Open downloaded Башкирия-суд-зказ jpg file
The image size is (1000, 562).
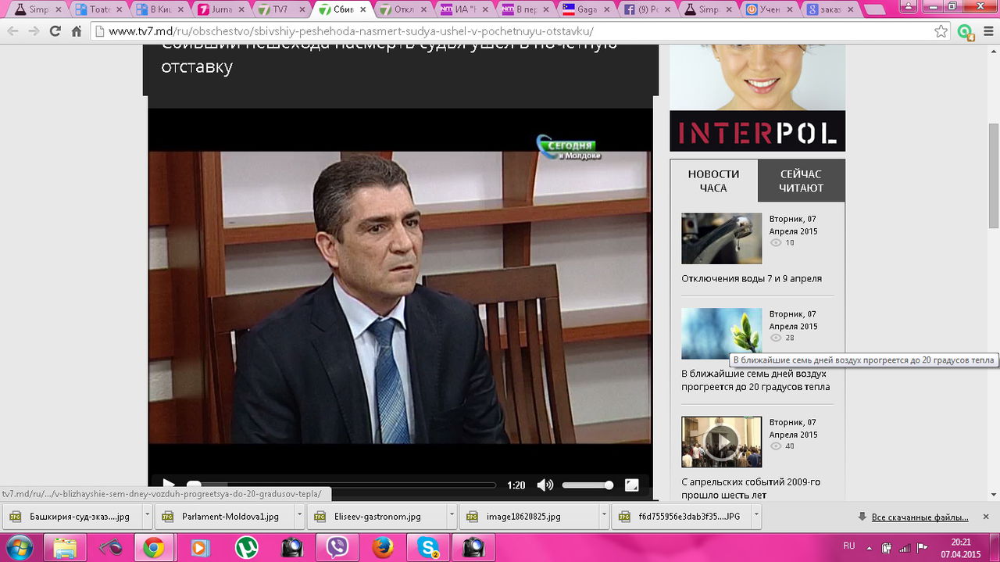pos(73,517)
